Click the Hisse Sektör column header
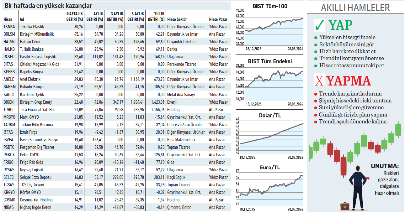The height and width of the screenshot is (213, 405). pyautogui.click(x=177, y=19)
